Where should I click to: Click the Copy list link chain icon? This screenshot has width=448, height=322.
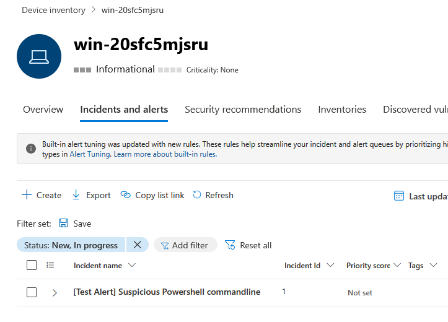[x=125, y=194]
